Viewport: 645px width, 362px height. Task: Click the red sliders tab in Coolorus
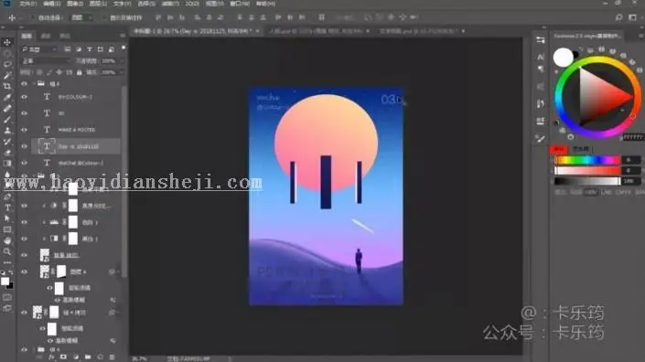tap(559, 149)
